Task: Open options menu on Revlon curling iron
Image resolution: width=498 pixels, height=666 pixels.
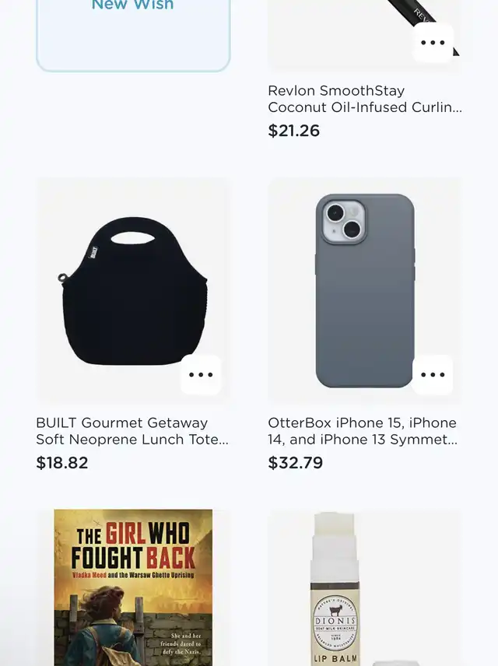Action: coord(433,43)
